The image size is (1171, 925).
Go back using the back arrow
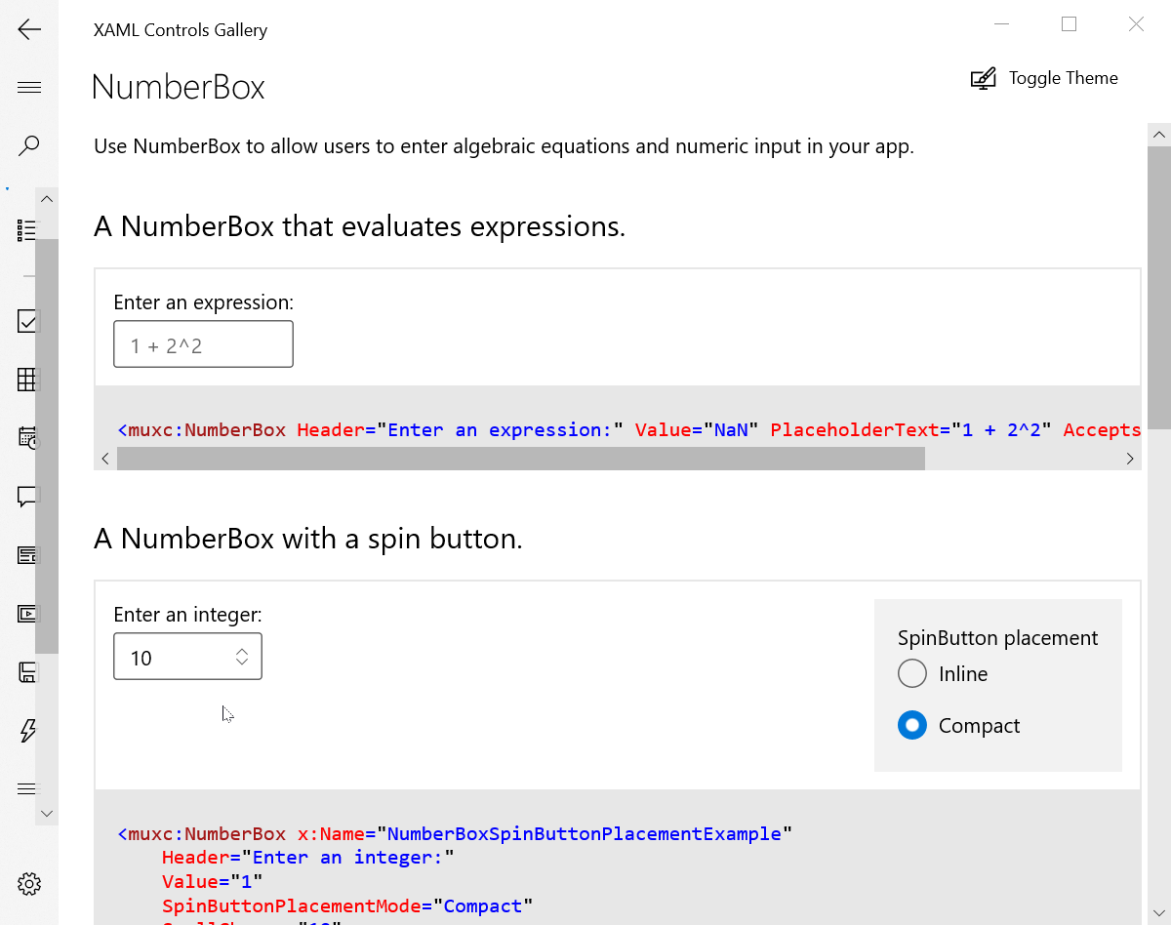[x=29, y=29]
